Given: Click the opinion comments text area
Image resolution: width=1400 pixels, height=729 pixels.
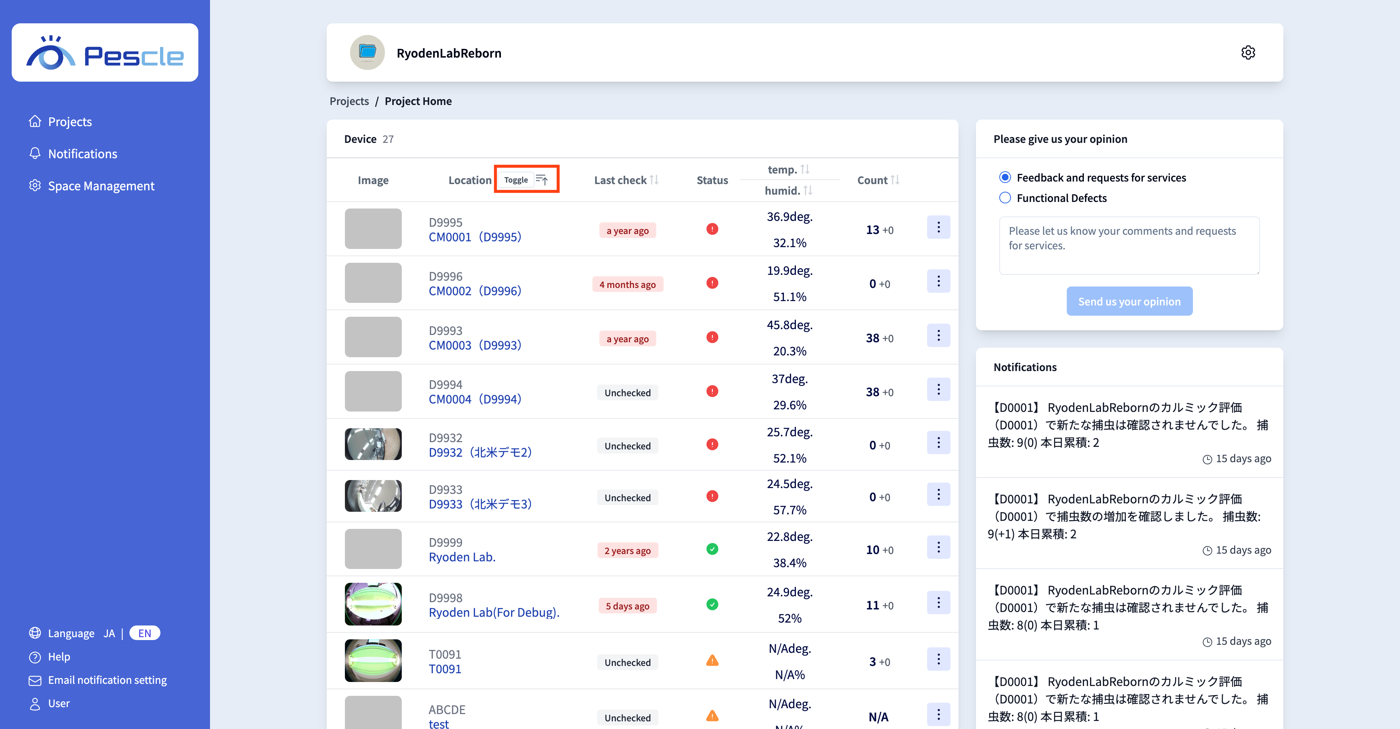Looking at the screenshot, I should coord(1129,246).
